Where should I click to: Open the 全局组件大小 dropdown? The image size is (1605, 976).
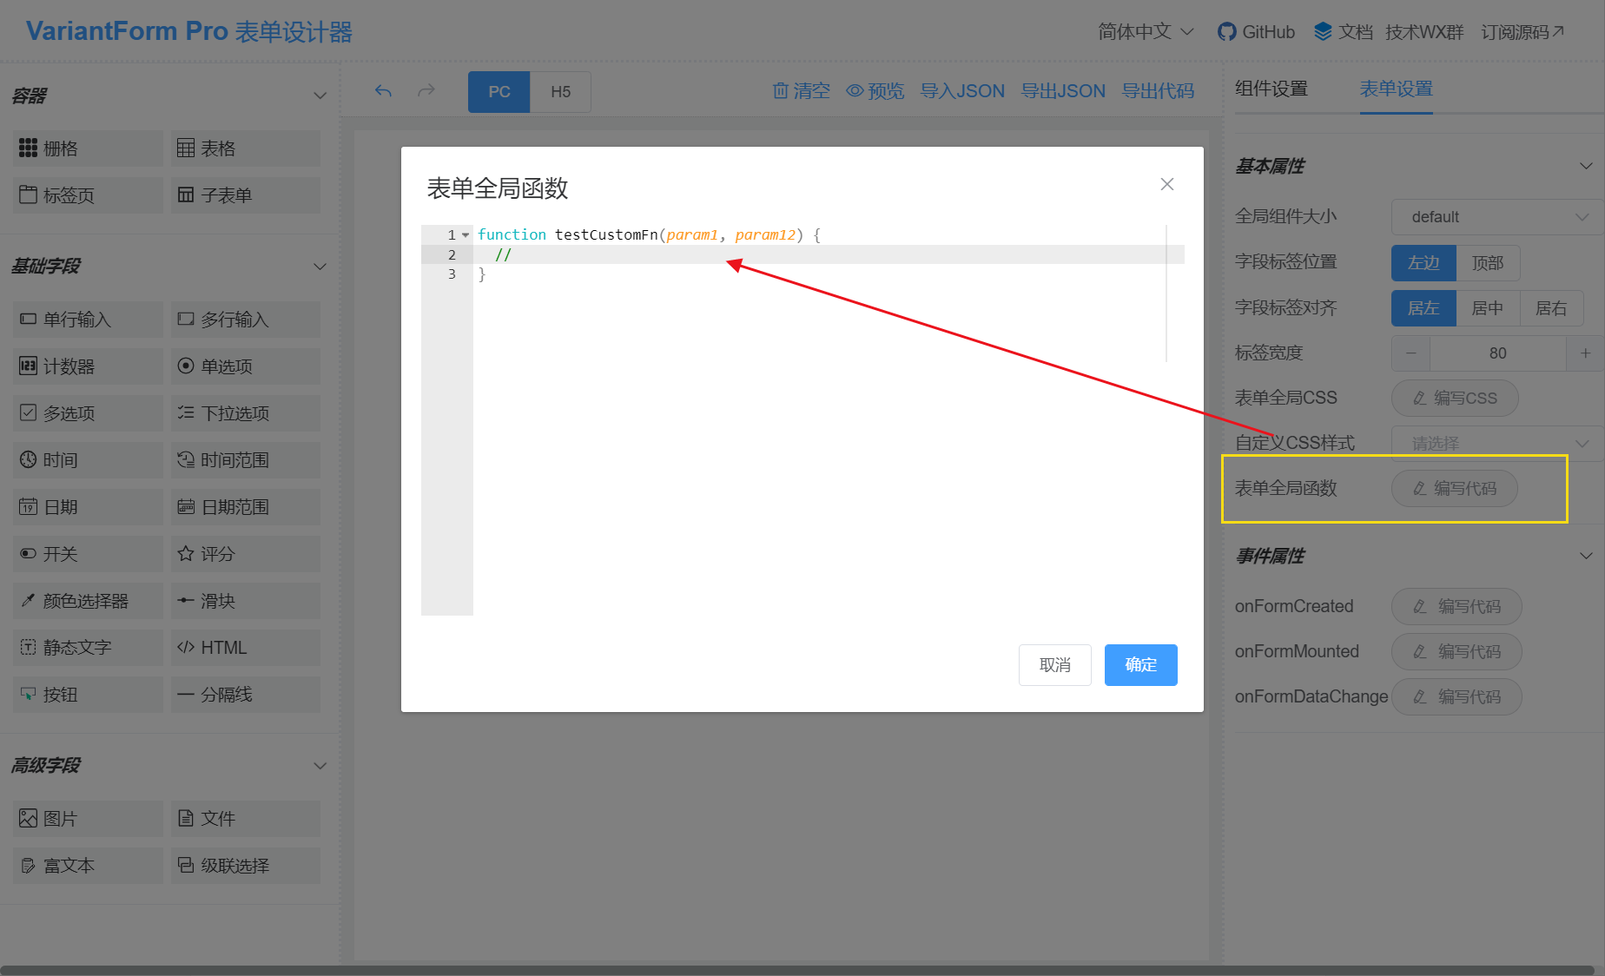tap(1497, 217)
